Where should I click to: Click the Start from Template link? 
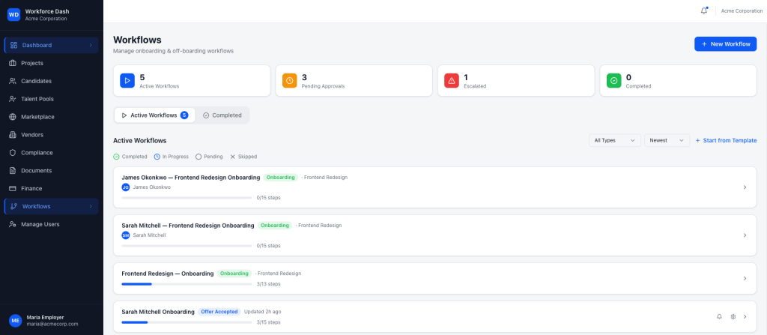726,140
